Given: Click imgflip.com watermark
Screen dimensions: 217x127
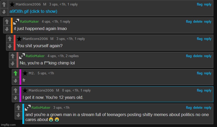Looking at the screenshot, I should click(8, 125).
